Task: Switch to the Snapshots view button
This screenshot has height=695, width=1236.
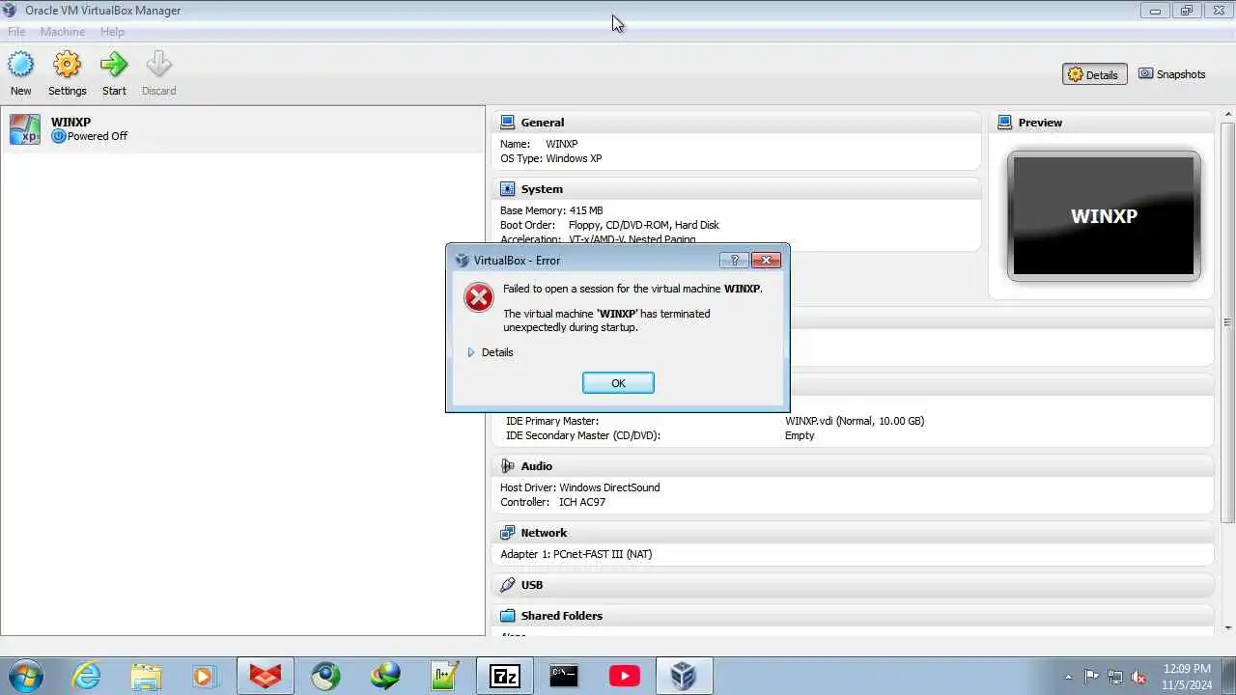Action: tap(1172, 74)
